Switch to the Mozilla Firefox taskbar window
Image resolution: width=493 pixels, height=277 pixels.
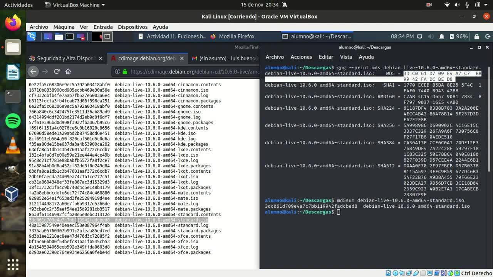tap(233, 37)
